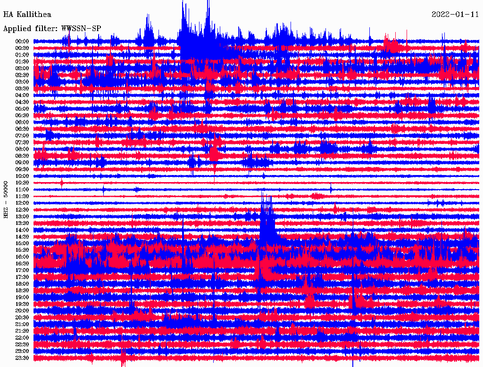
Task: Select the 12:00 time label
Action: click(22, 203)
